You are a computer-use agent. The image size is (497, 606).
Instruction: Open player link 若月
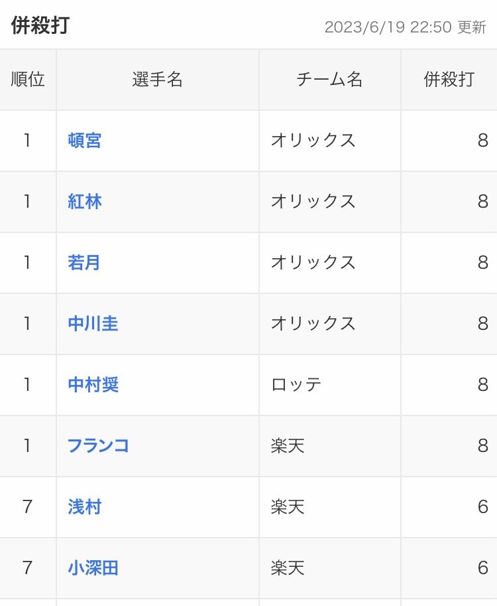click(x=83, y=262)
